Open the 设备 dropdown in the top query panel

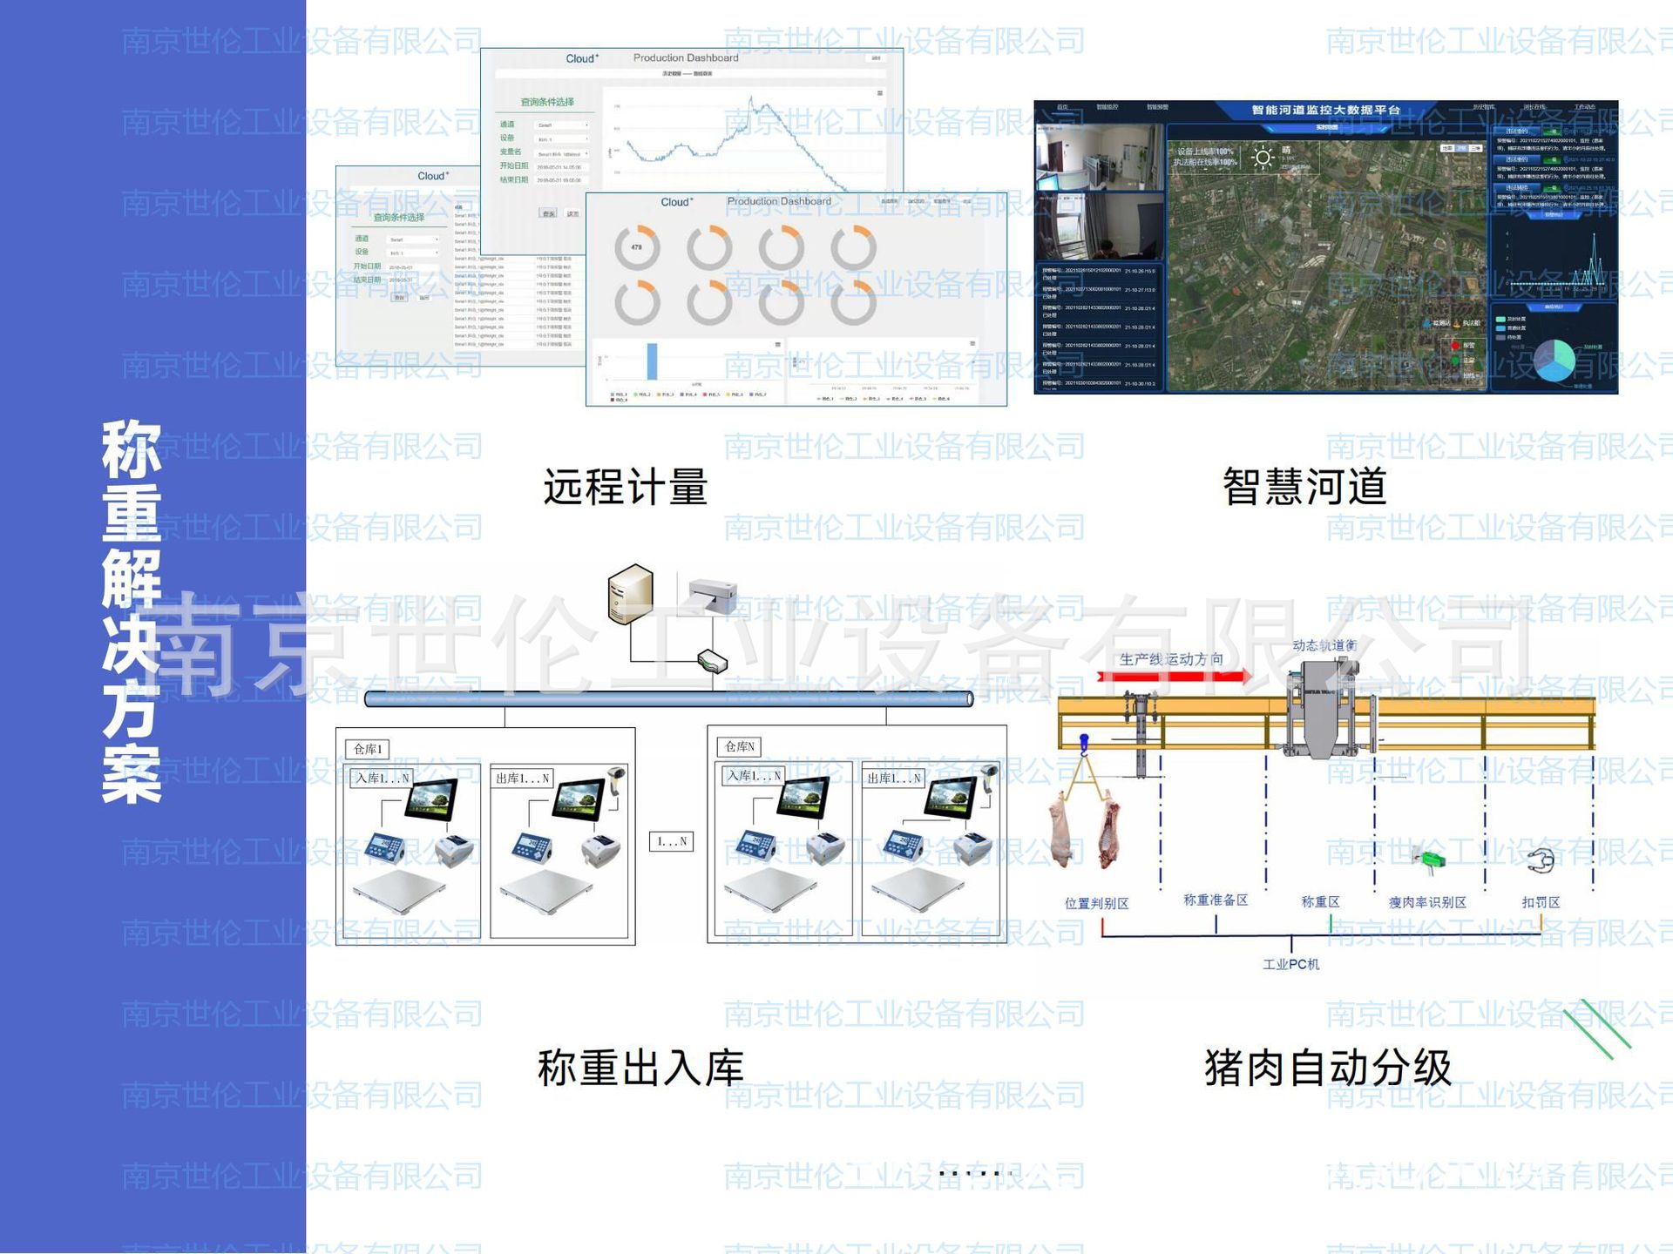[x=562, y=139]
